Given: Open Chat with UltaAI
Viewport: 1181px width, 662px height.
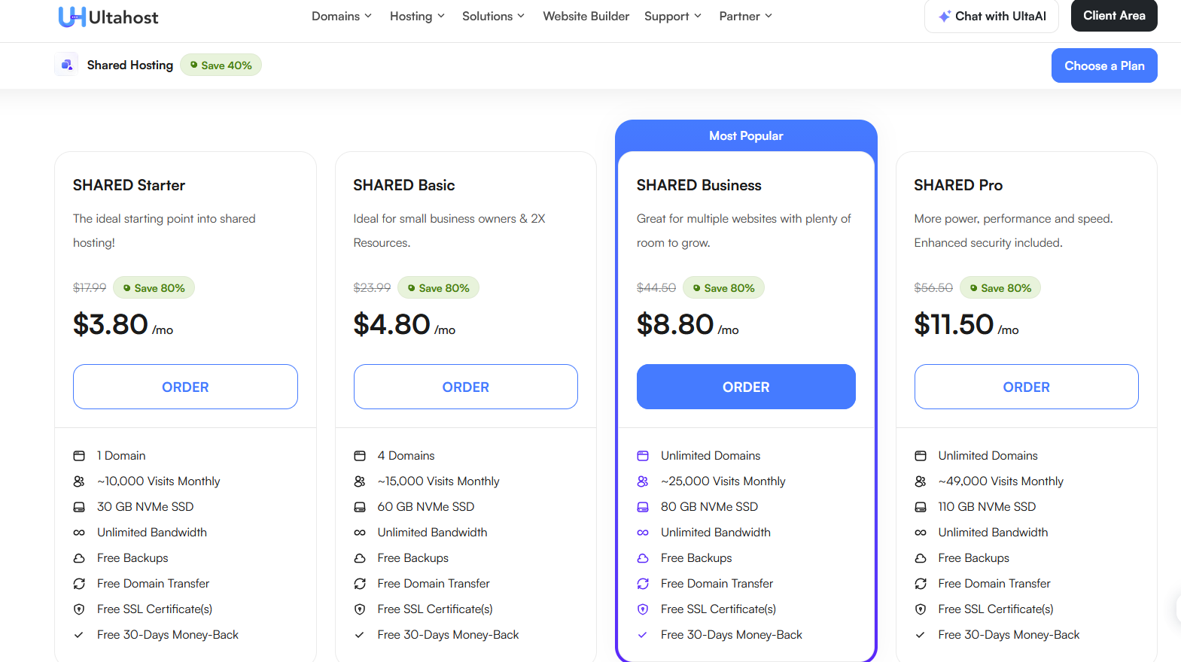Looking at the screenshot, I should click(991, 16).
